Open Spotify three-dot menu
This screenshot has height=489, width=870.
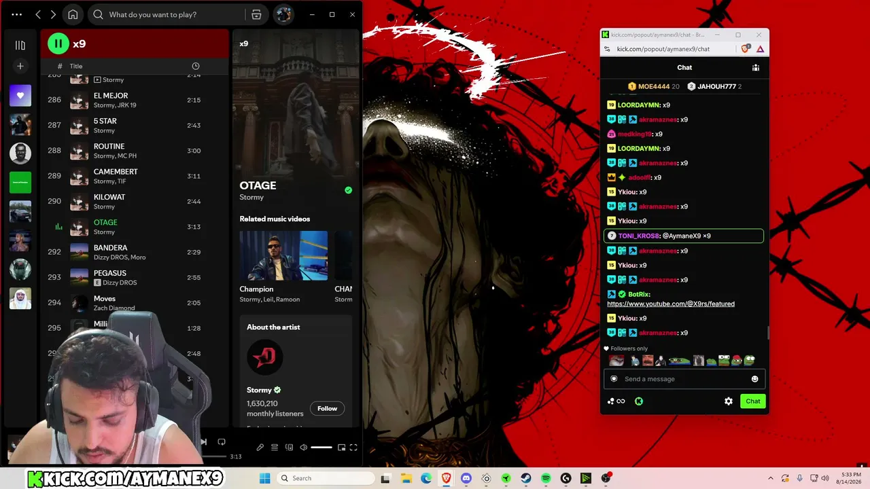(16, 14)
